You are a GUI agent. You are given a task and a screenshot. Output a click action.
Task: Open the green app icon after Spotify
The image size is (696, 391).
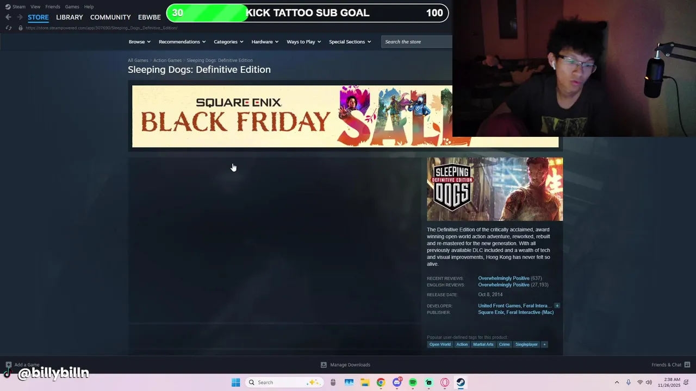429,382
